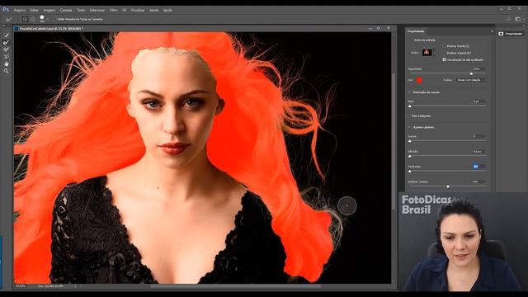Click the Deslocar aresta value field
This screenshot has height=297, width=528.
[x=478, y=181]
